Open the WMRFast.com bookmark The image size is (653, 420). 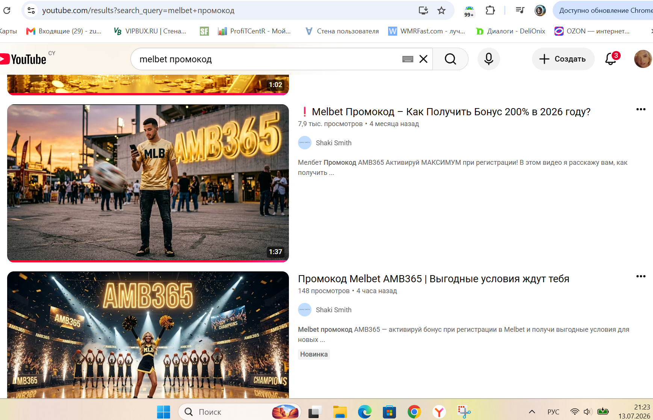(x=426, y=31)
